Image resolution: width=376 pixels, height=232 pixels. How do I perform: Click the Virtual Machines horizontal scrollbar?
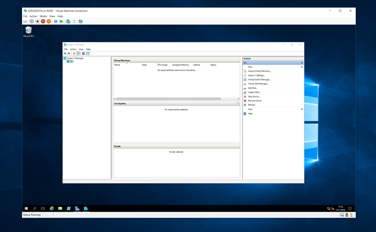(168, 99)
